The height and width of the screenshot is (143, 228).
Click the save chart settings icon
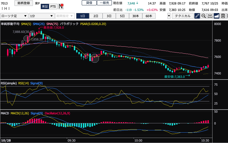point(223,16)
